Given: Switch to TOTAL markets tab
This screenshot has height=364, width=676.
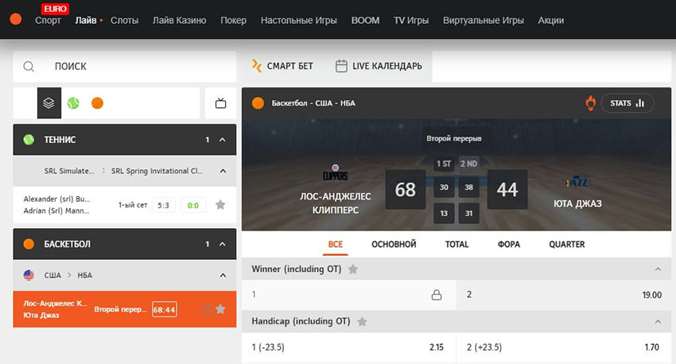Looking at the screenshot, I should click(456, 244).
